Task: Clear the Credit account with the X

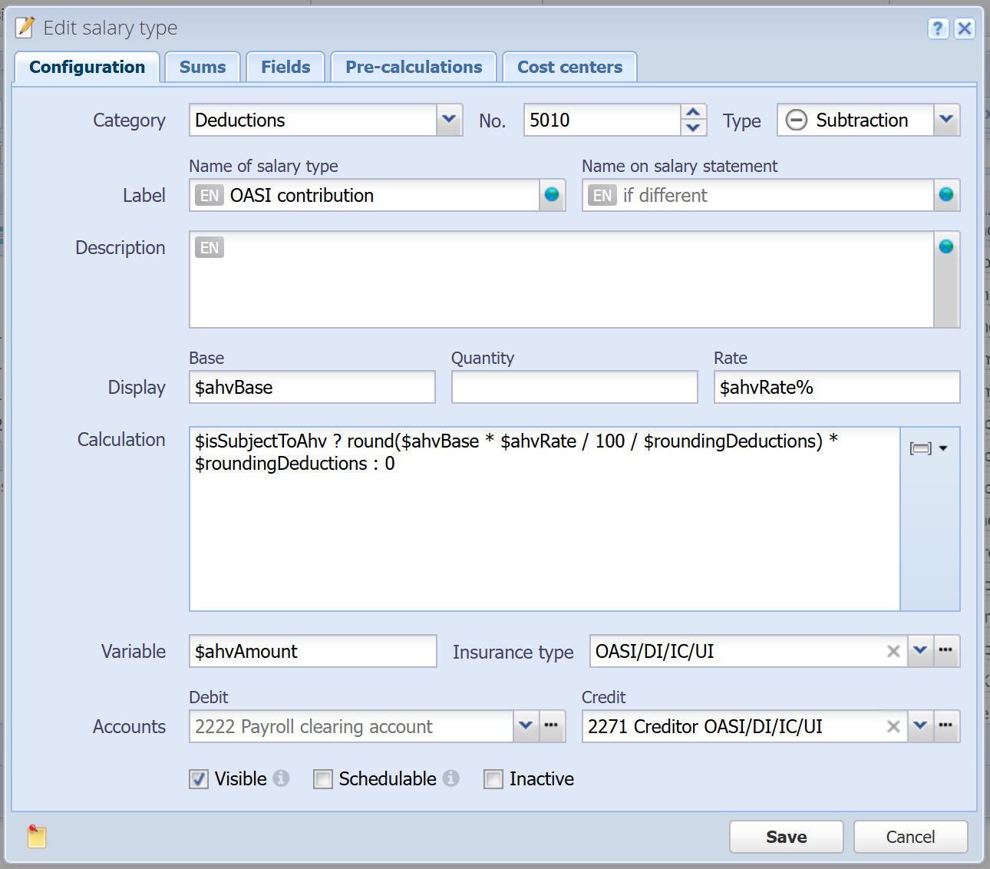Action: coord(893,726)
